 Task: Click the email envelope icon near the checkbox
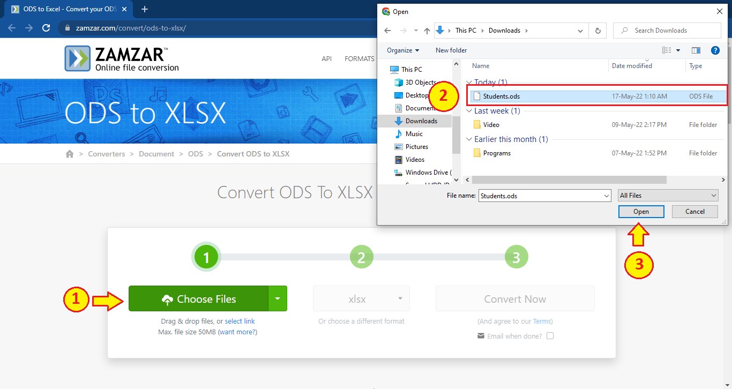[481, 335]
